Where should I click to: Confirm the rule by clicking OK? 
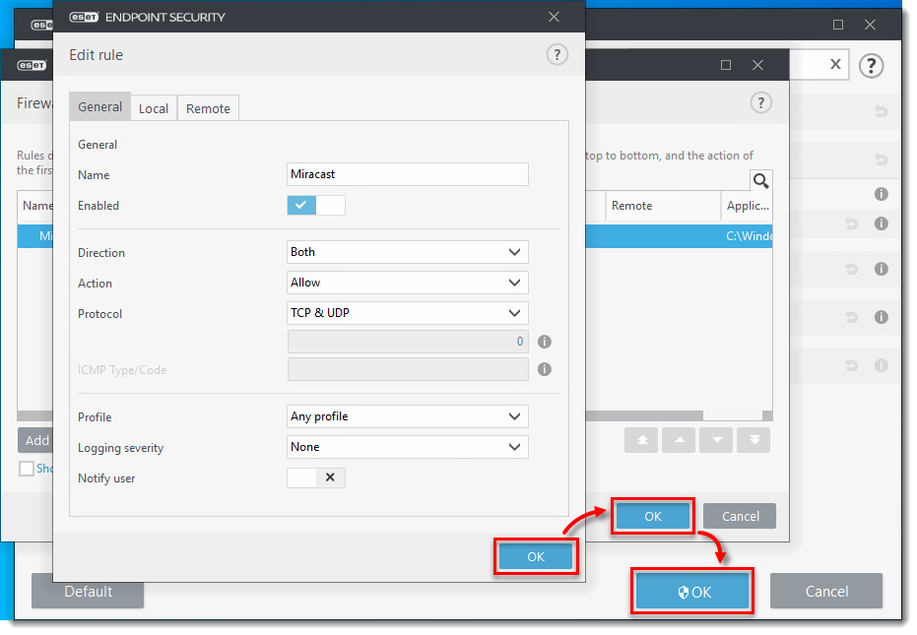[536, 556]
